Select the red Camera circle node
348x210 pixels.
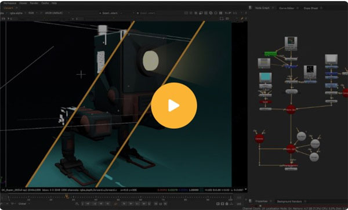tap(259, 139)
